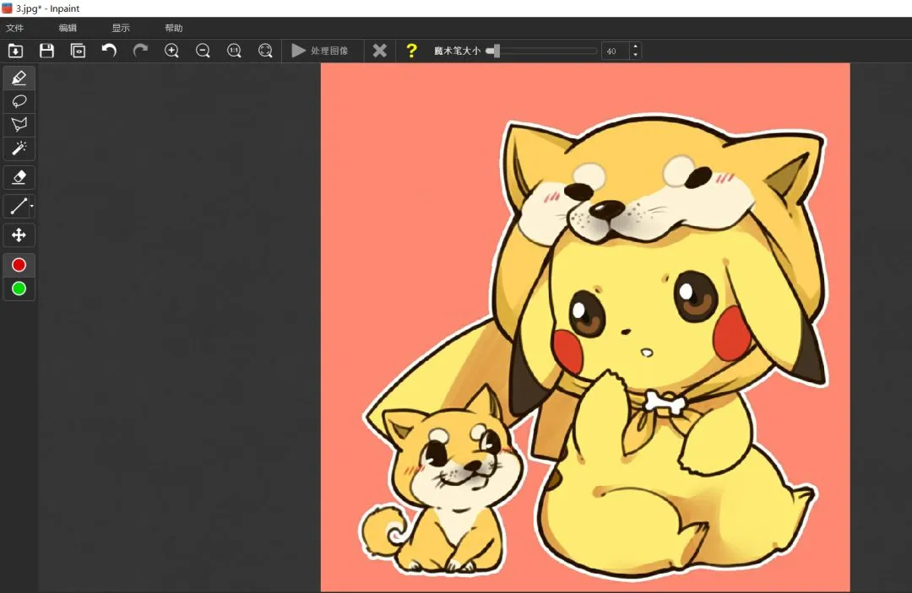Reset zoom to 1:1 actual size
Screen dimensions: 912x593
point(234,51)
